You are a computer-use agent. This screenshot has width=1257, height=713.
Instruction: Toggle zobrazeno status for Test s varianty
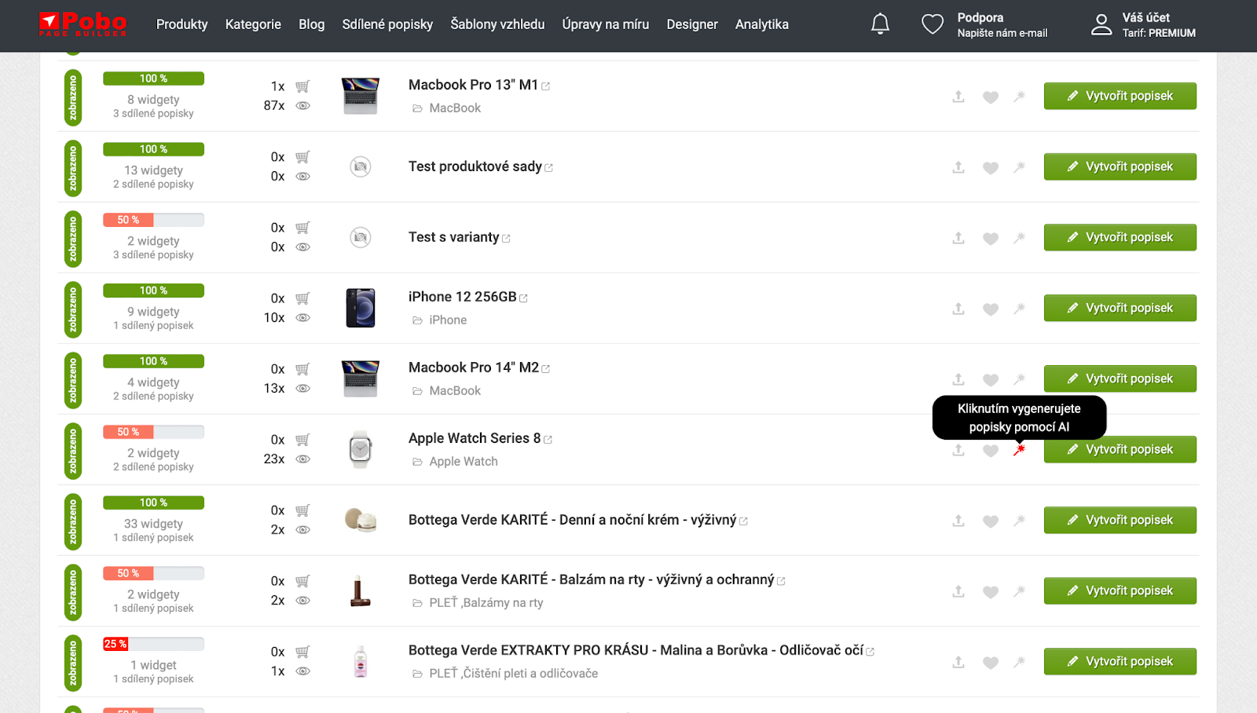[73, 239]
